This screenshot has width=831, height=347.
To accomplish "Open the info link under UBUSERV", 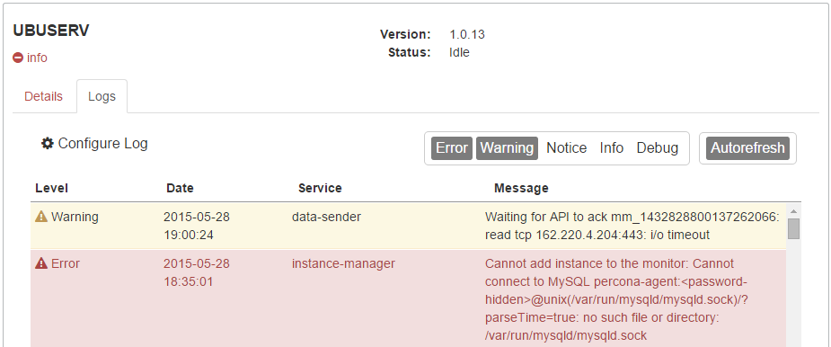I will point(37,58).
